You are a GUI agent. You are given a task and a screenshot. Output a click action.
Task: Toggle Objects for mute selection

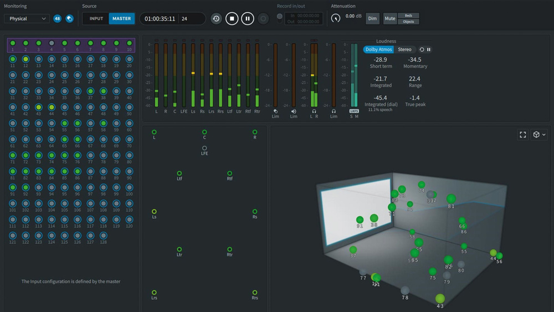[x=408, y=22]
